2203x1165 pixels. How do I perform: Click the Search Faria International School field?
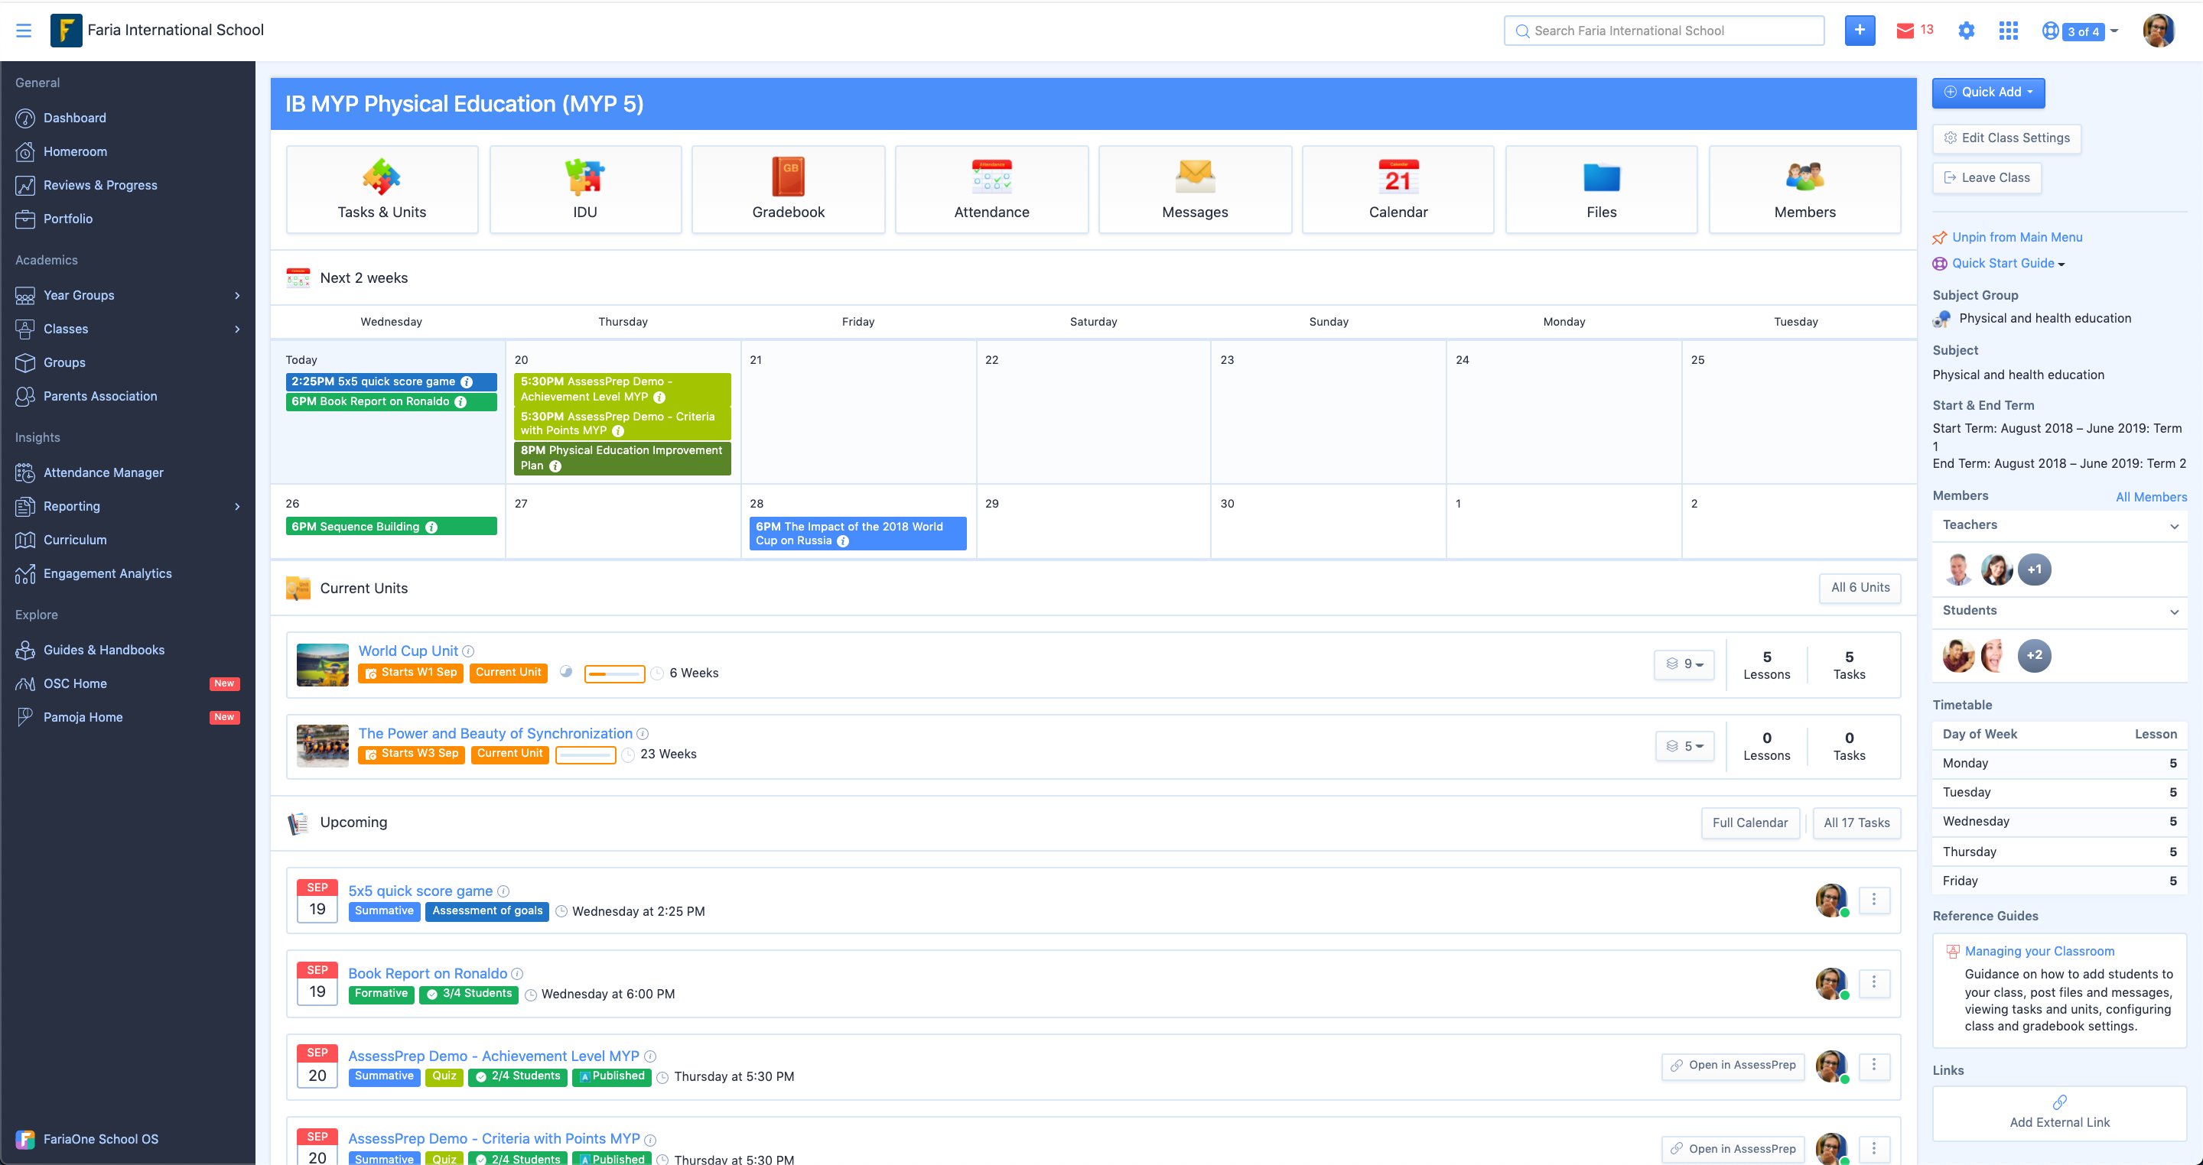point(1664,31)
